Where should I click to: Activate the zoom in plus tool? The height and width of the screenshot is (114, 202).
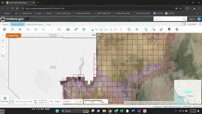20,29
